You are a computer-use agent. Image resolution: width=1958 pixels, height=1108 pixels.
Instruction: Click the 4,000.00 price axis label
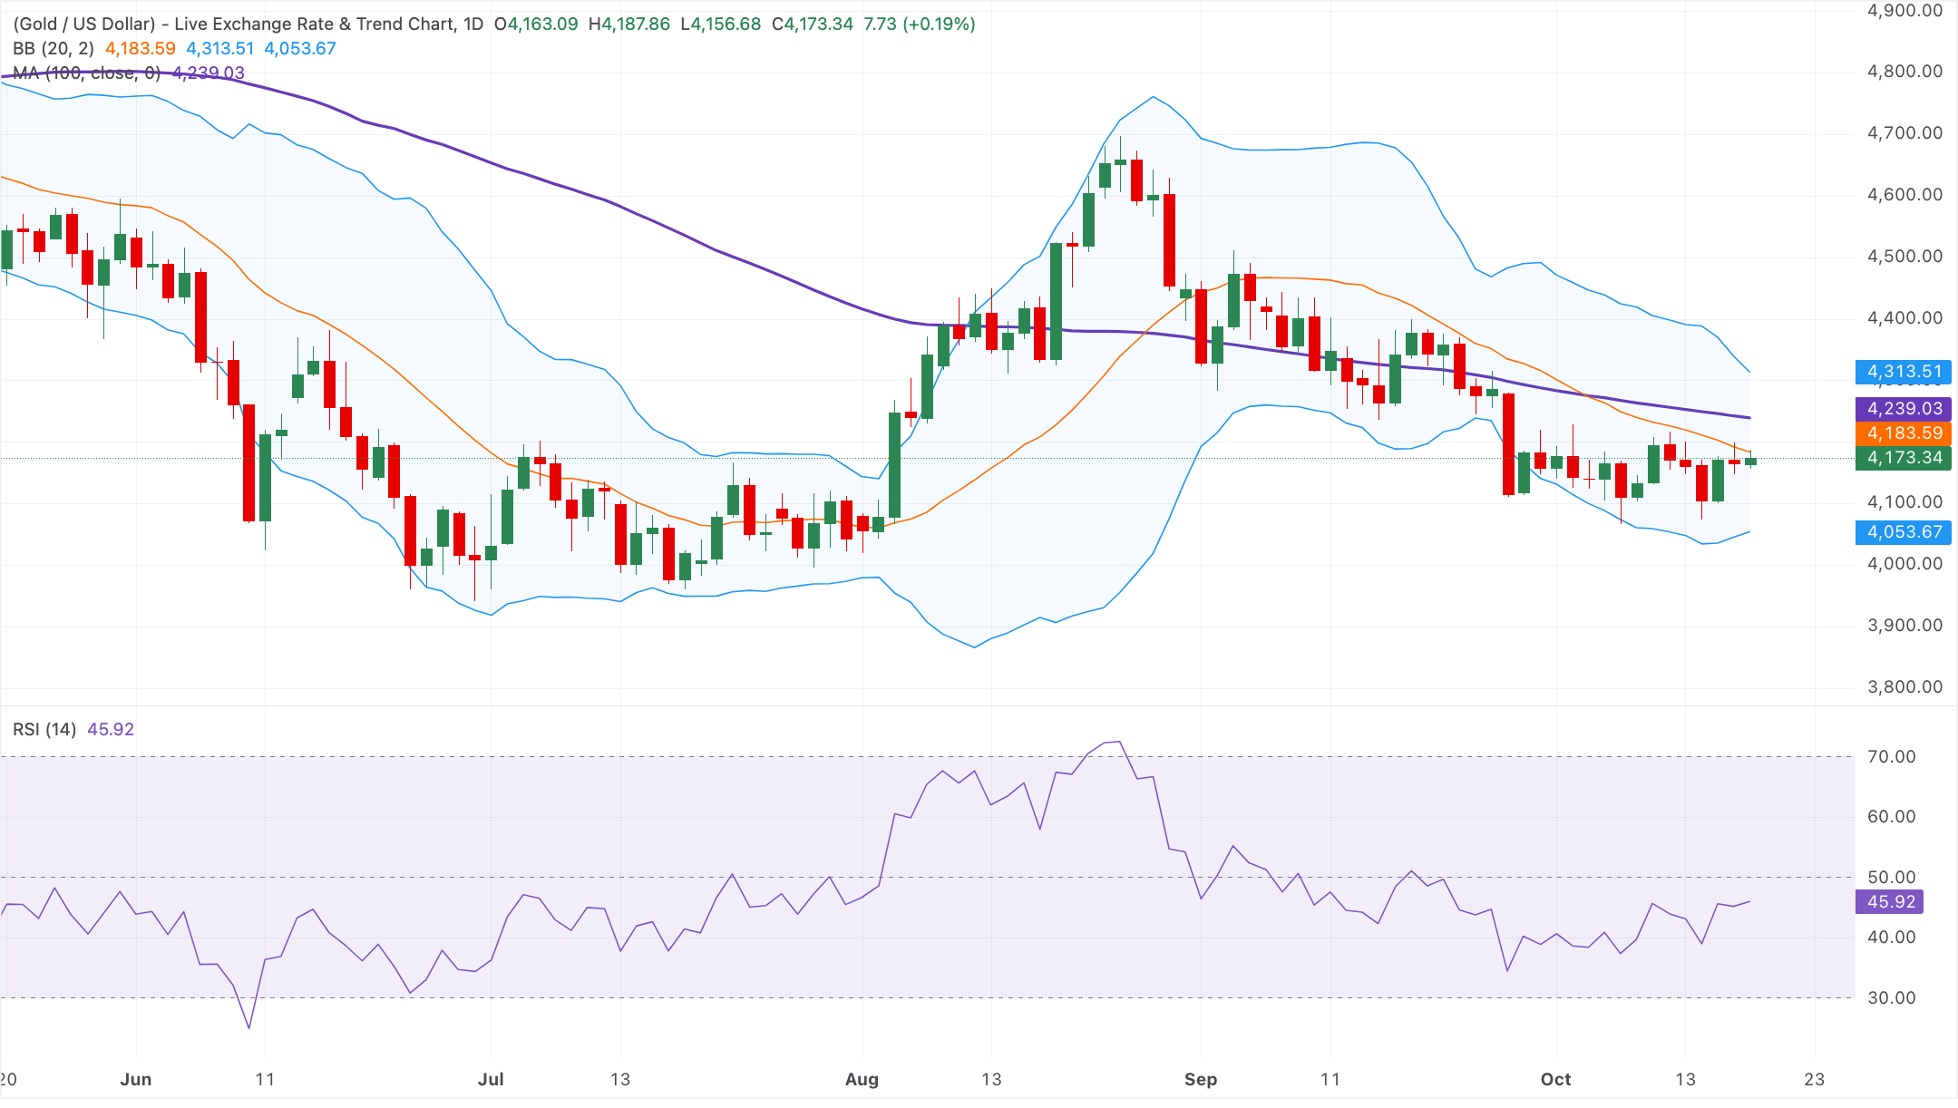(x=1904, y=564)
